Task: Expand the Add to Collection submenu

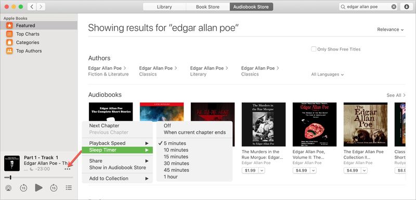Action: pyautogui.click(x=118, y=179)
